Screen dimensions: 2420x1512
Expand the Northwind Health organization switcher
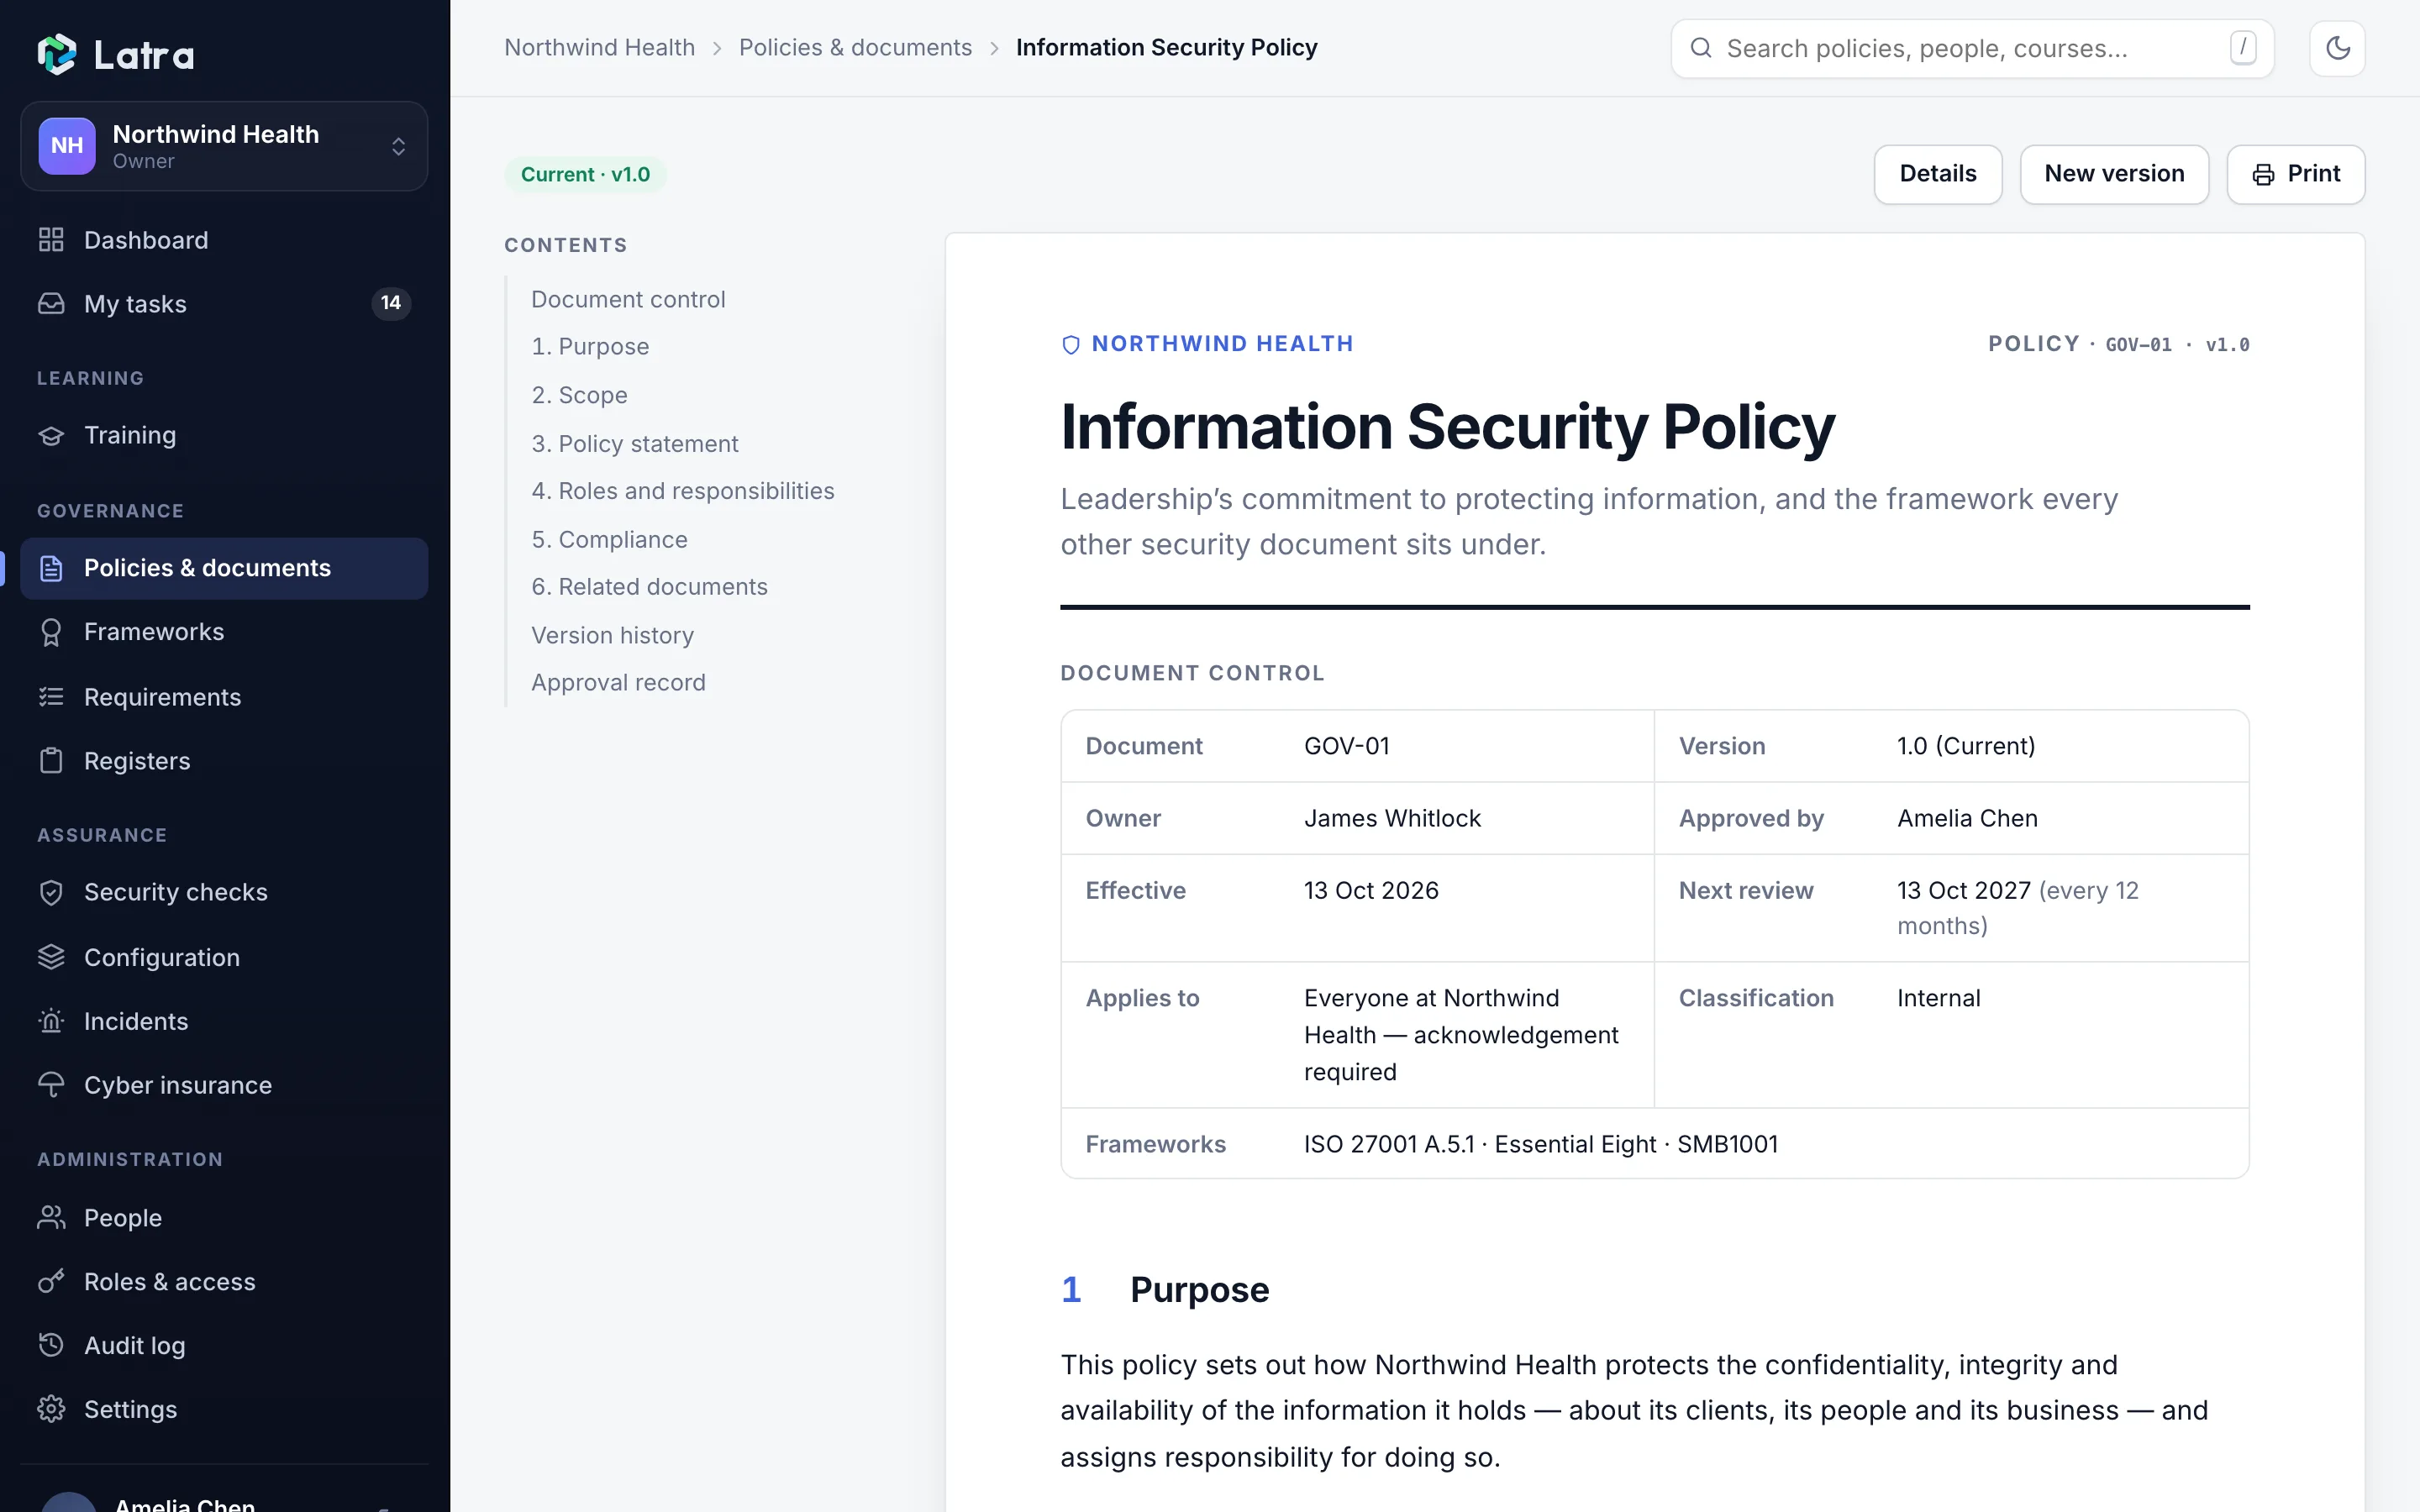click(224, 146)
